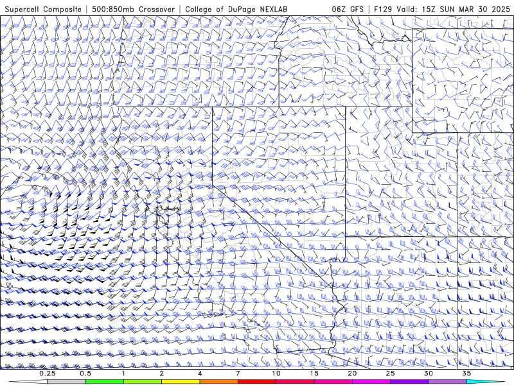Click the red color bar segment after 7
The height and width of the screenshot is (385, 514).
[x=256, y=382]
